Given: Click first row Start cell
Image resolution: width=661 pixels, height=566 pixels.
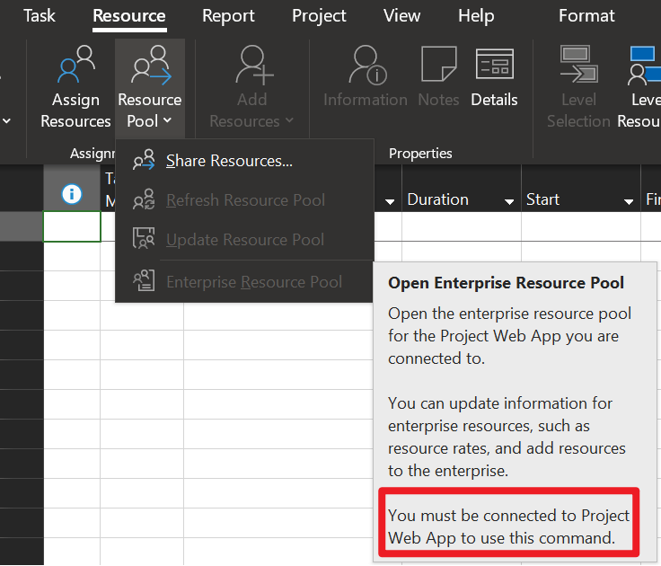Looking at the screenshot, I should [580, 226].
